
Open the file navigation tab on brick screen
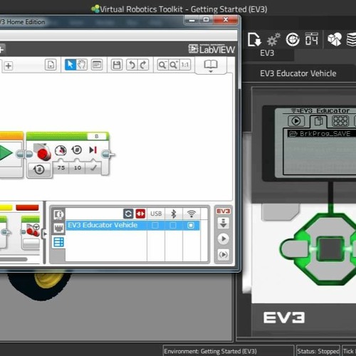click(x=318, y=121)
